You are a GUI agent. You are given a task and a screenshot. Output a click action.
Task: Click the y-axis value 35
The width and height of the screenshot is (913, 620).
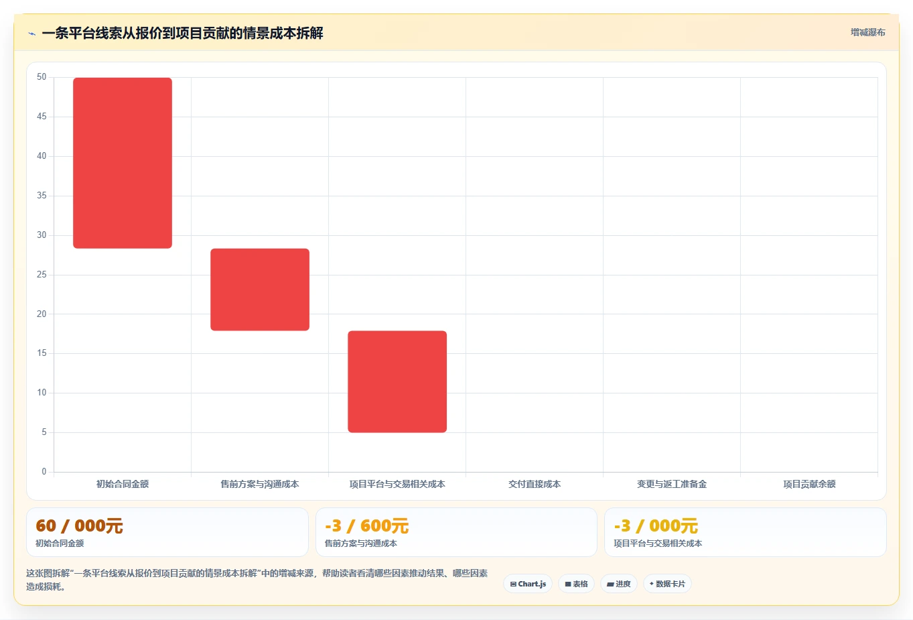coord(42,196)
